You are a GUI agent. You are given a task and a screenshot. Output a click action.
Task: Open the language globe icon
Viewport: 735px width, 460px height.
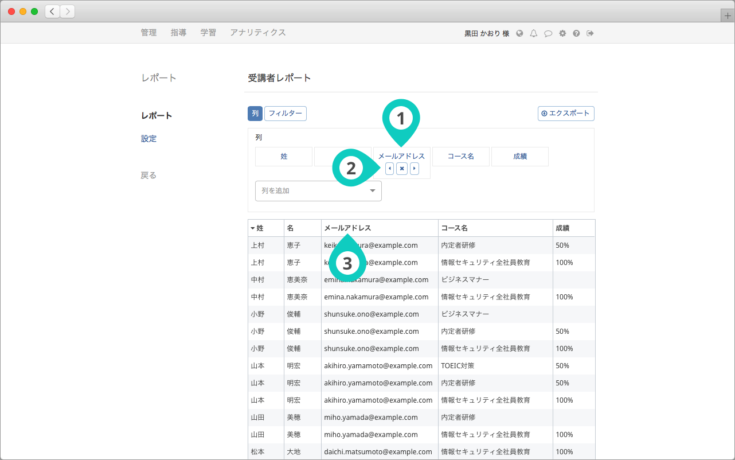tap(519, 33)
